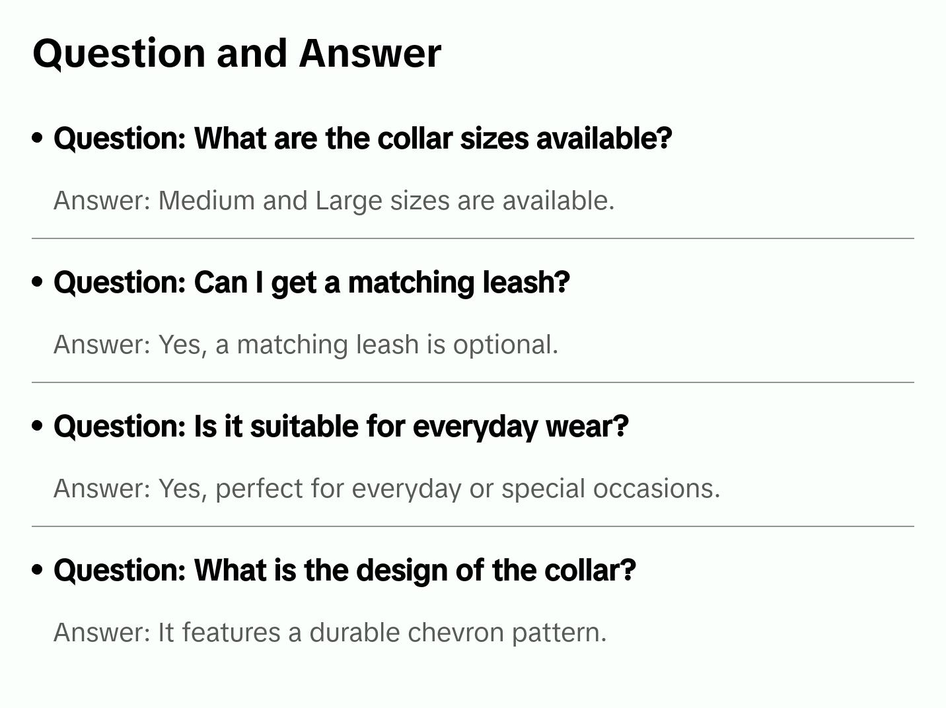The image size is (946, 708).
Task: Click the "Question and Answer" heading
Action: (237, 53)
